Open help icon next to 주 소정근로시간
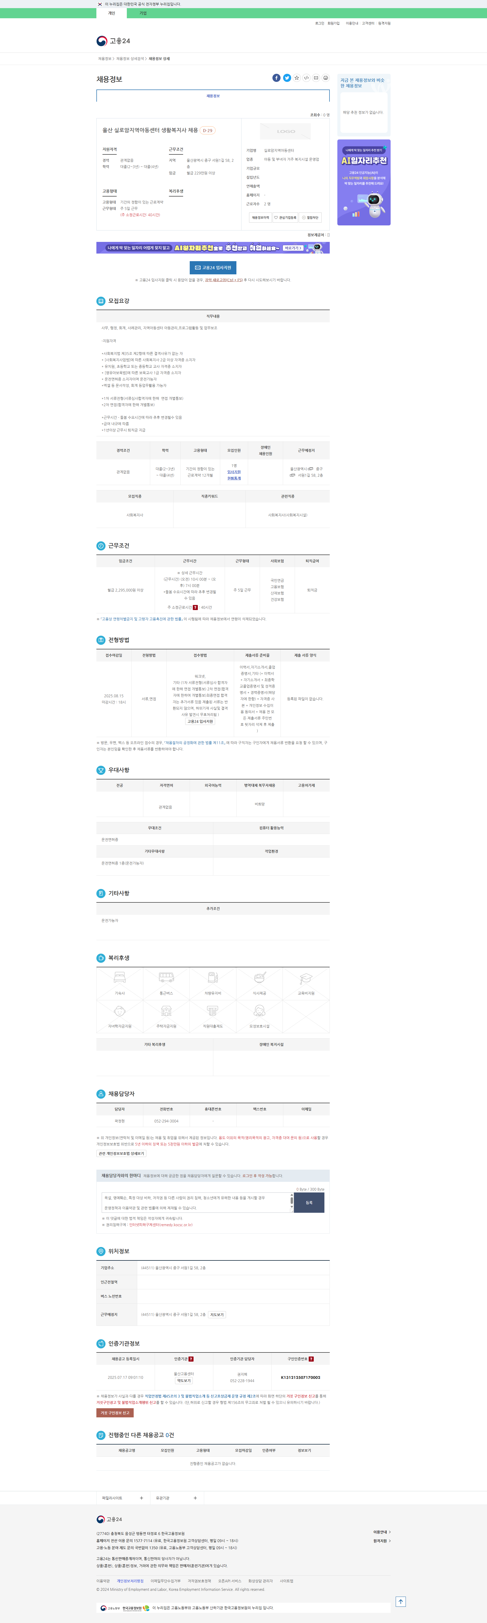 click(x=195, y=607)
